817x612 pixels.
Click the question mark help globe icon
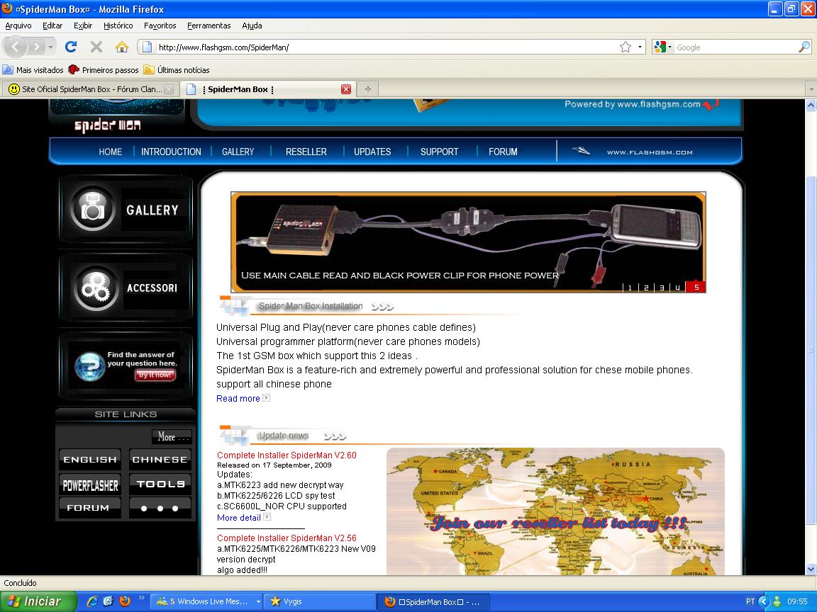89,365
